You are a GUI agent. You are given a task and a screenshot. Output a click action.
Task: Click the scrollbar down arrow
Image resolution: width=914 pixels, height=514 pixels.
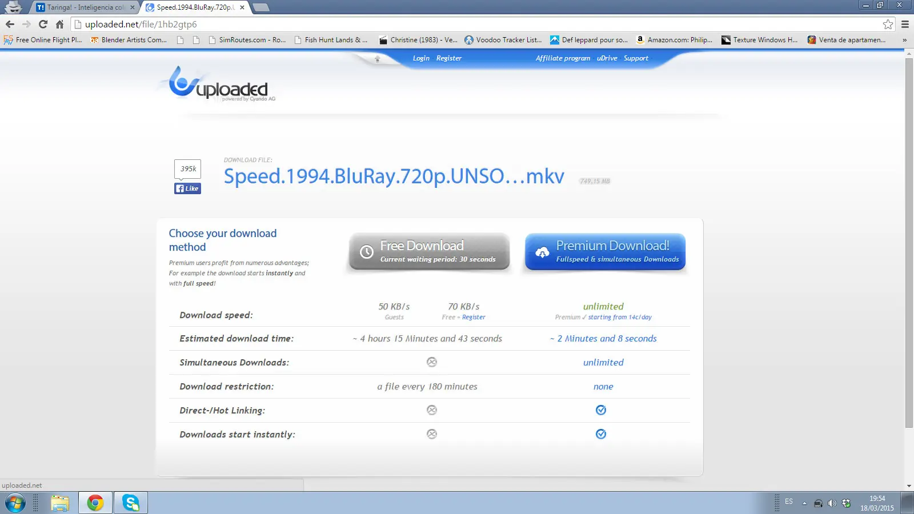point(909,486)
